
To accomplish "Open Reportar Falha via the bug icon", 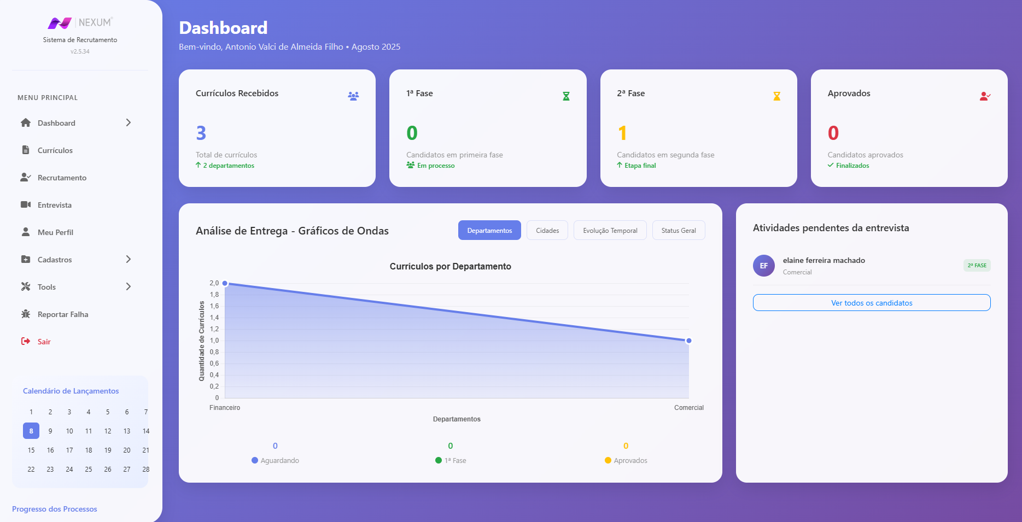I will pyautogui.click(x=25, y=314).
